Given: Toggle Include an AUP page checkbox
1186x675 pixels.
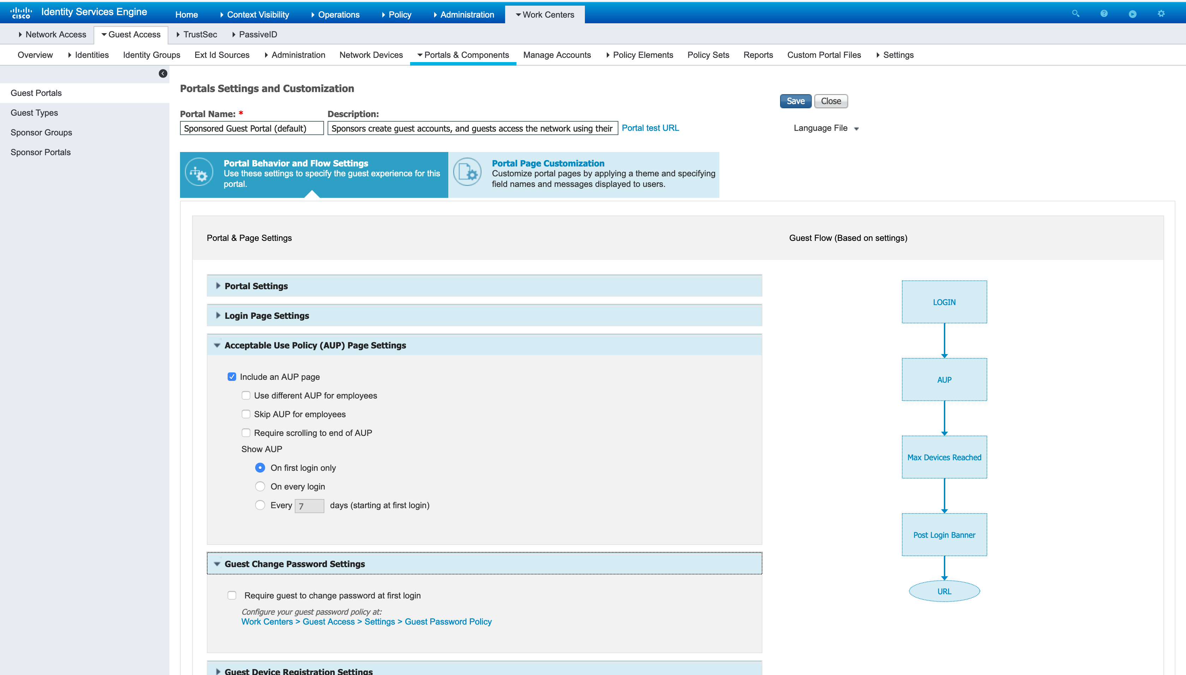Looking at the screenshot, I should [232, 376].
